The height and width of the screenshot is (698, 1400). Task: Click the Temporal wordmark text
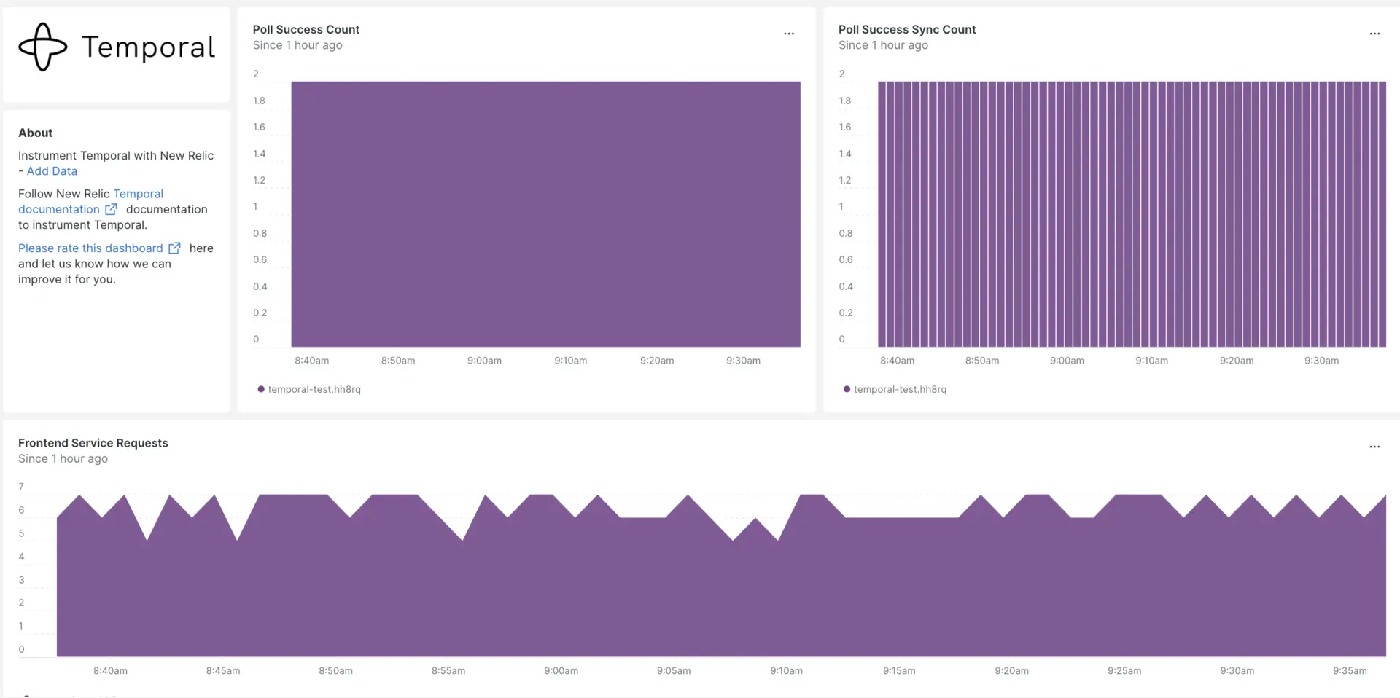[x=148, y=47]
